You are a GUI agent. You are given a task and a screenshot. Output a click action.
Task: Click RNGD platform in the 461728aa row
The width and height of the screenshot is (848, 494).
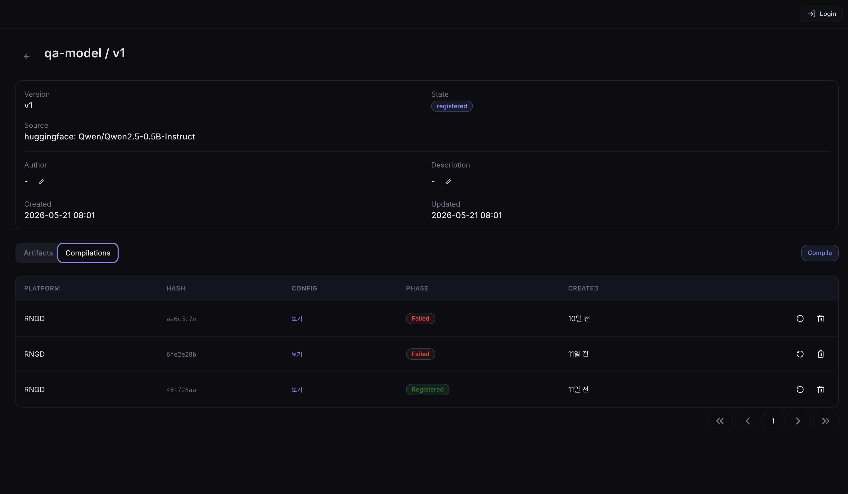pos(34,389)
